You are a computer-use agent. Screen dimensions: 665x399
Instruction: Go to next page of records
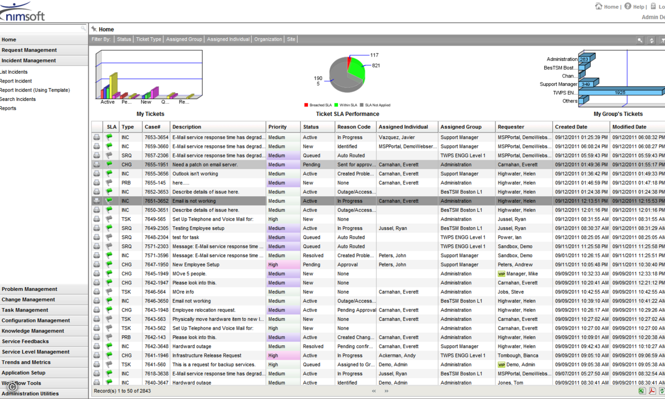387,391
